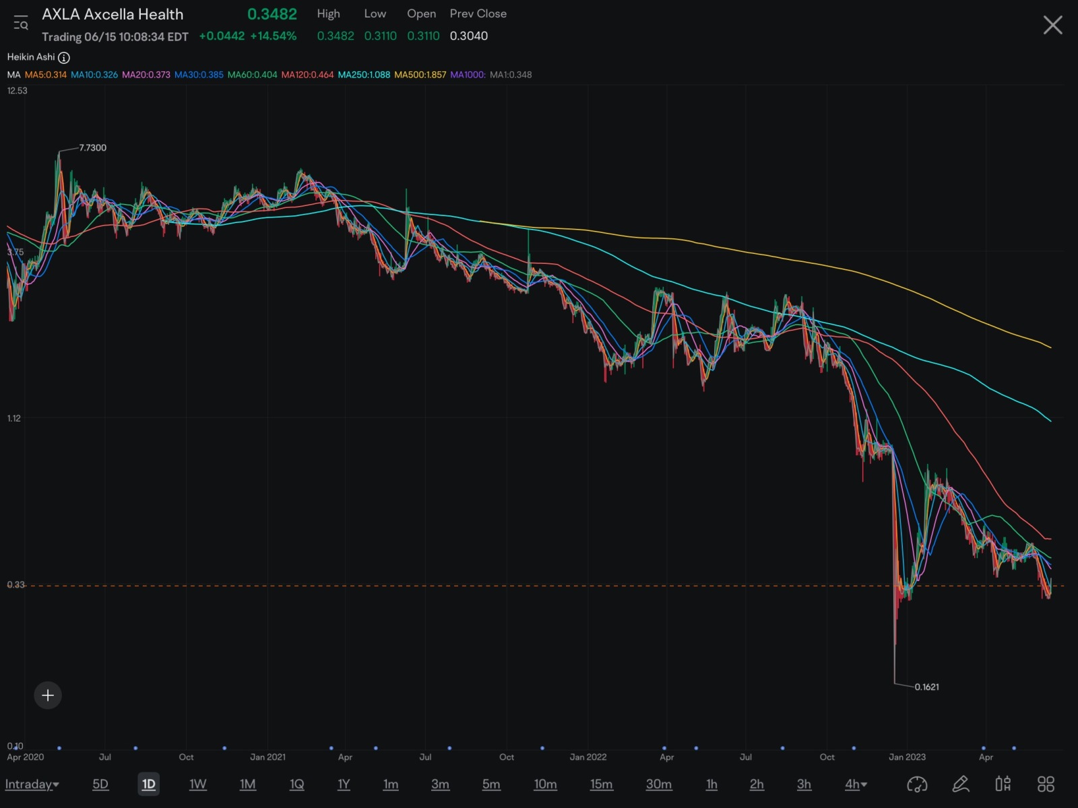The width and height of the screenshot is (1078, 808).
Task: Click the current price 0.3482
Action: point(272,14)
